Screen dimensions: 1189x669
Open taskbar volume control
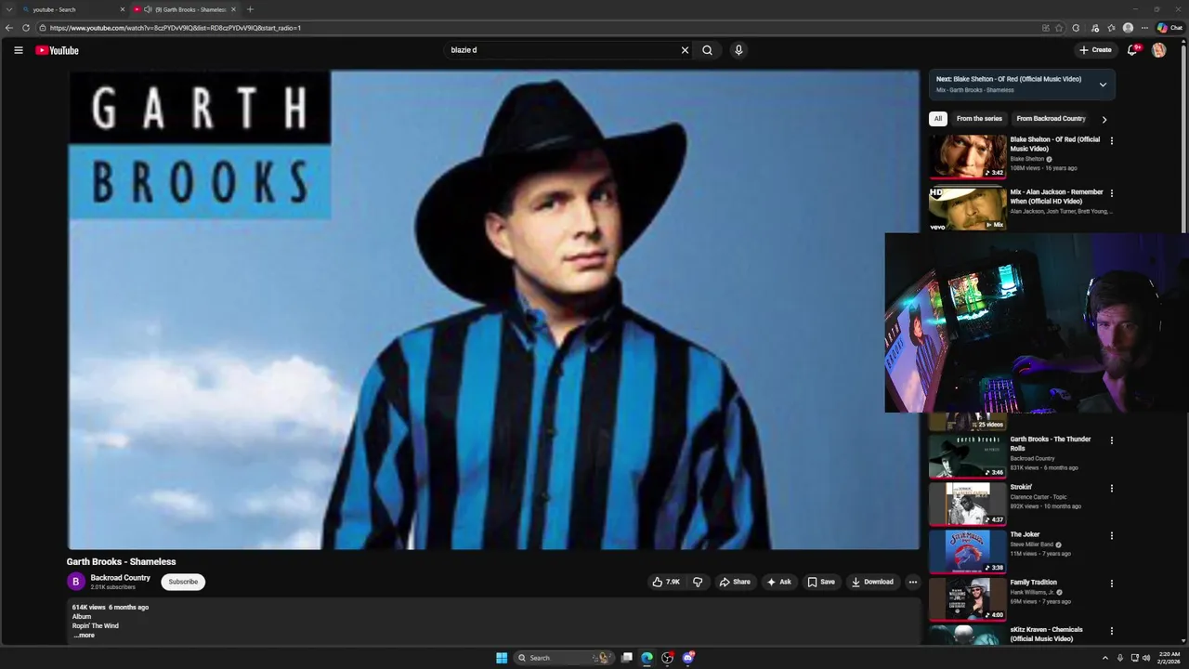pos(1146,658)
